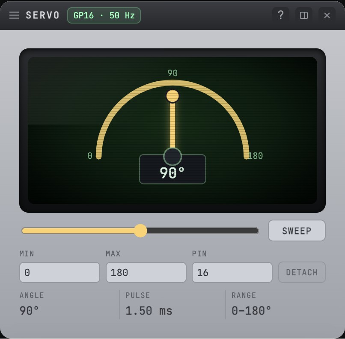Focus the MAX input field

pos(146,272)
